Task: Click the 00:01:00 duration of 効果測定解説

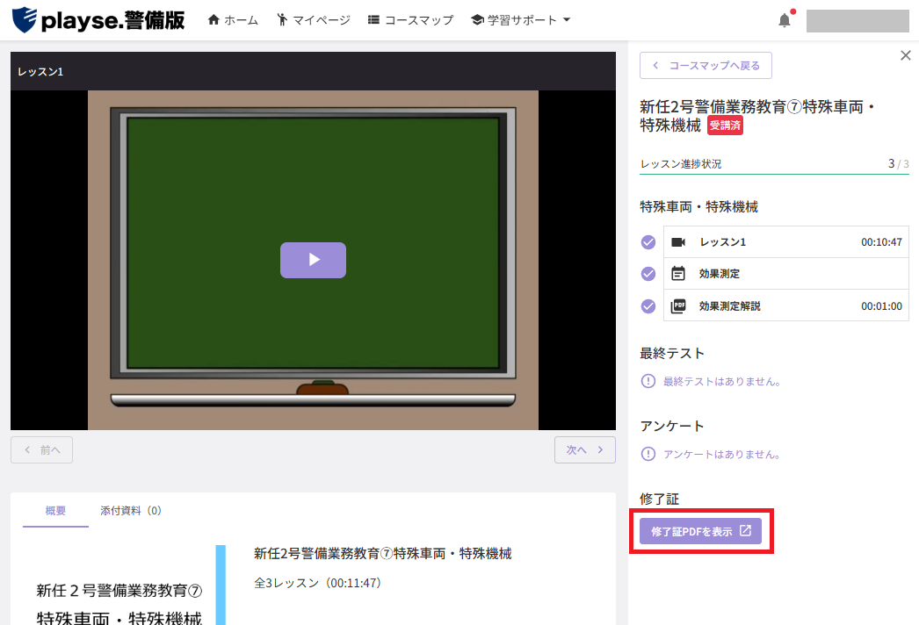Action: tap(881, 305)
